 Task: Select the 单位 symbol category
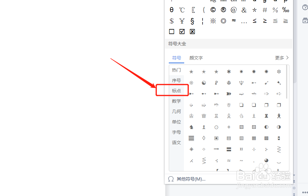177,122
